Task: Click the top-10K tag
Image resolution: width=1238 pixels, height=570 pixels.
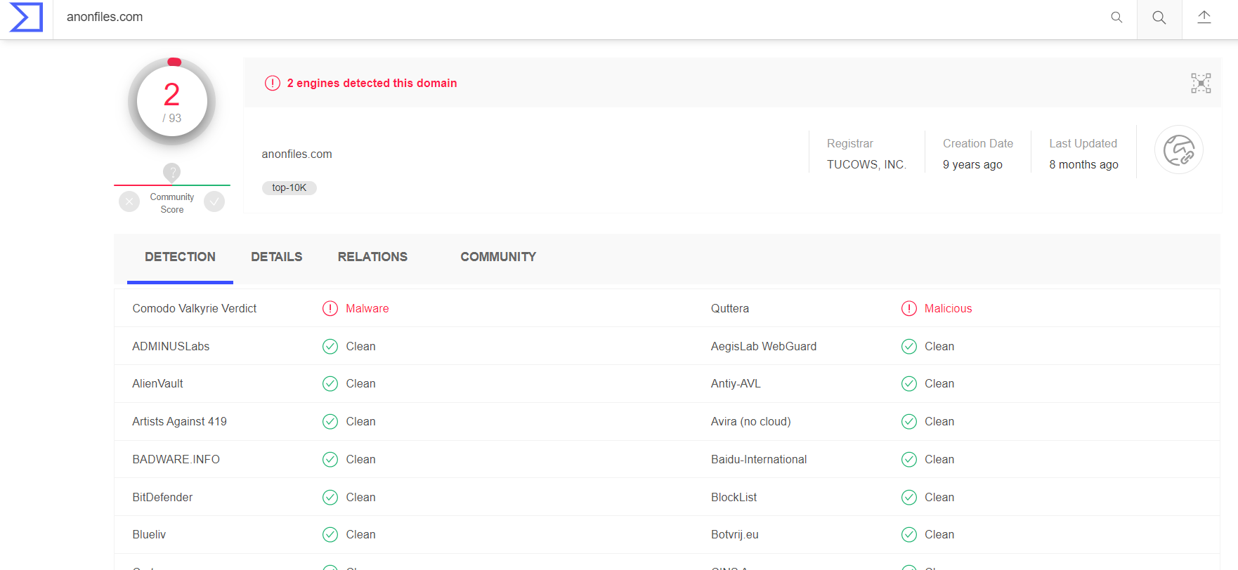Action: click(289, 188)
